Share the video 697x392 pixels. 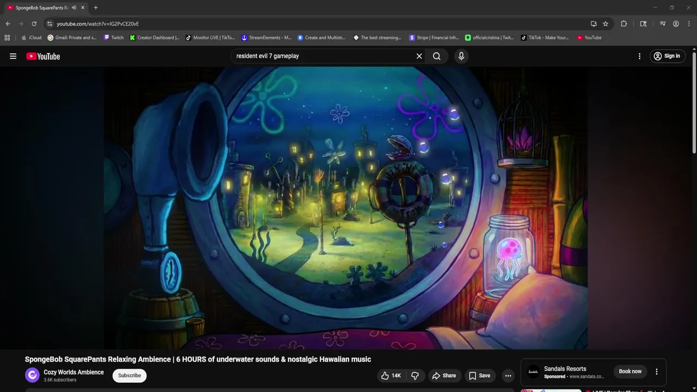(x=444, y=376)
